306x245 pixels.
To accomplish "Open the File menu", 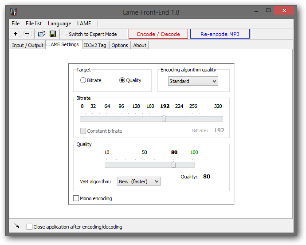I will 16,24.
